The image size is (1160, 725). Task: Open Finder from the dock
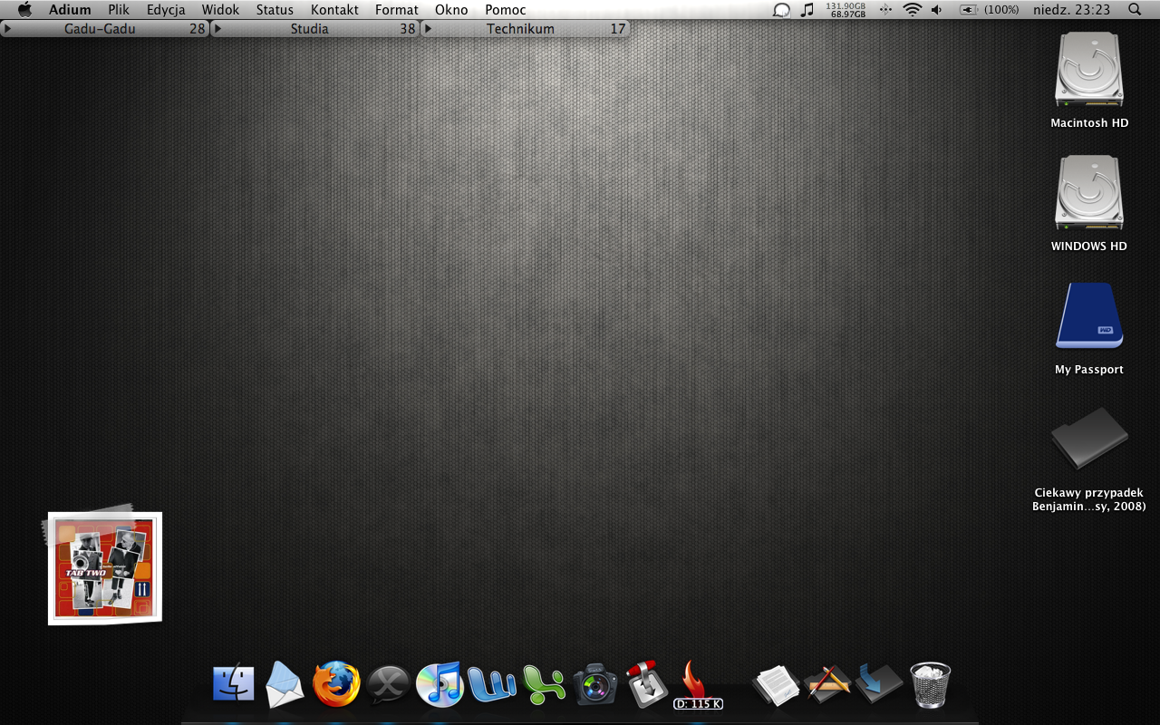point(233,684)
